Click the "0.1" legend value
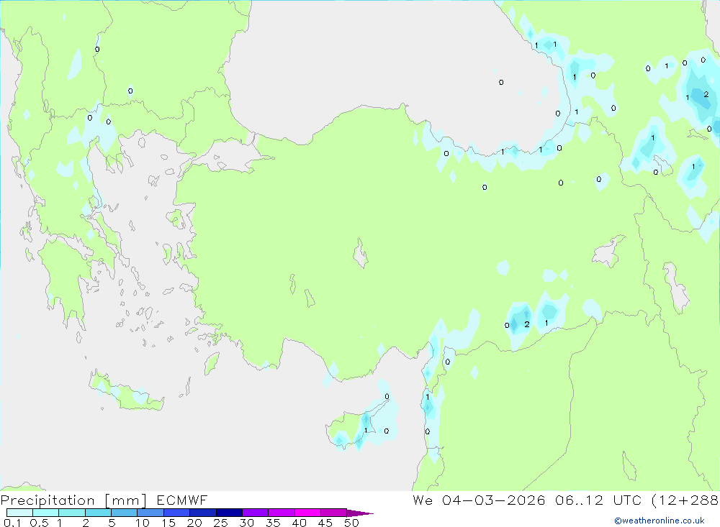The width and height of the screenshot is (720, 527). pyautogui.click(x=12, y=523)
